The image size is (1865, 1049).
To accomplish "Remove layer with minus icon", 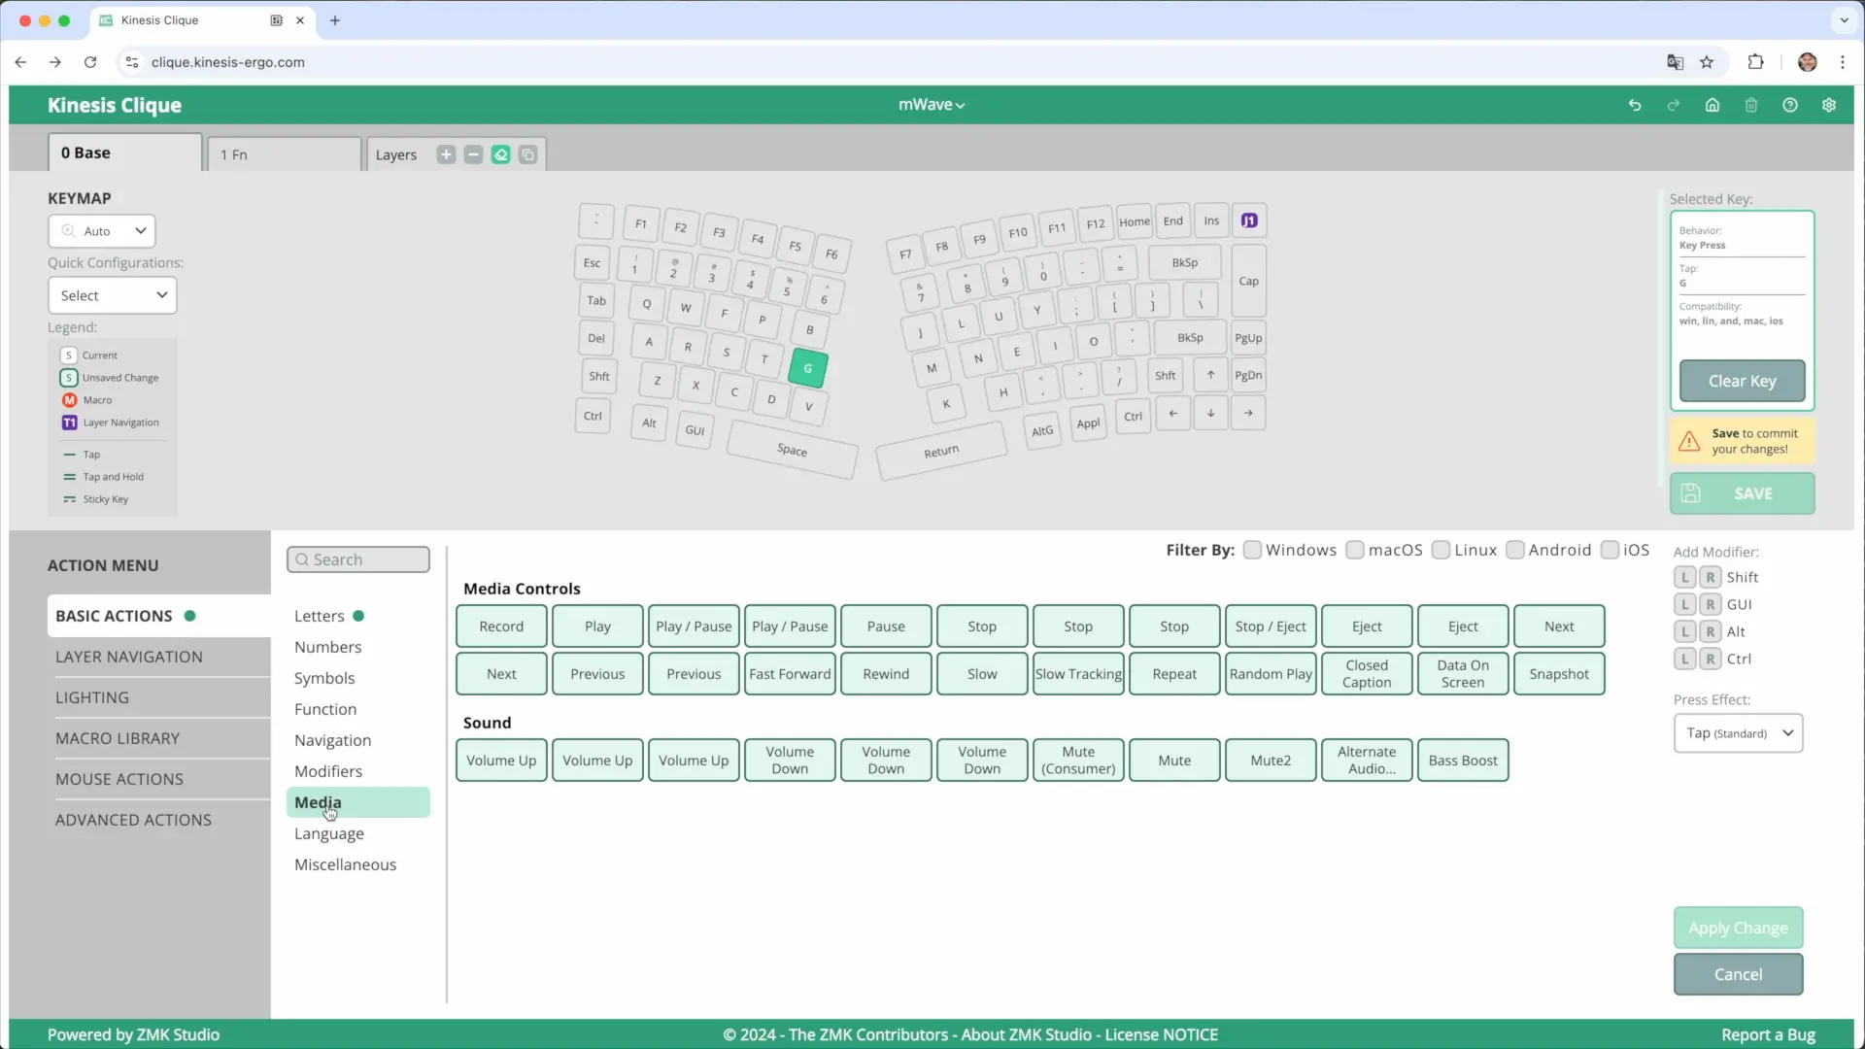I will (x=473, y=154).
